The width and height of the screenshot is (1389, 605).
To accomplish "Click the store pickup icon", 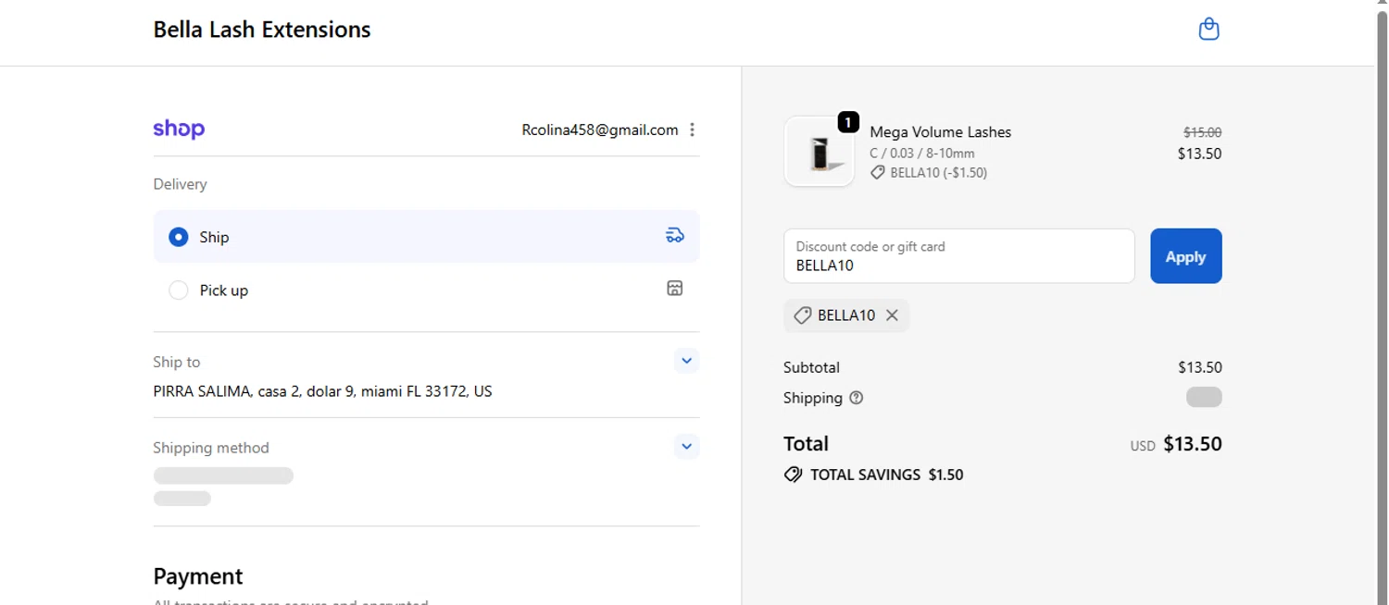I will coord(675,289).
